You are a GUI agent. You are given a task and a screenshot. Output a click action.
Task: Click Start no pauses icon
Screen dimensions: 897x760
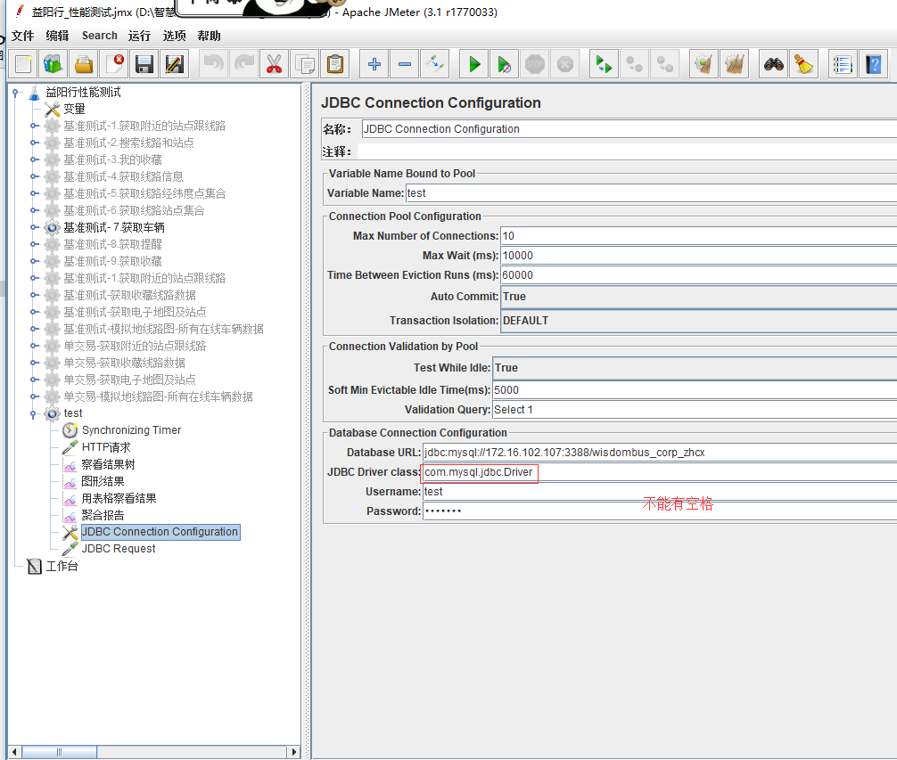pos(505,64)
